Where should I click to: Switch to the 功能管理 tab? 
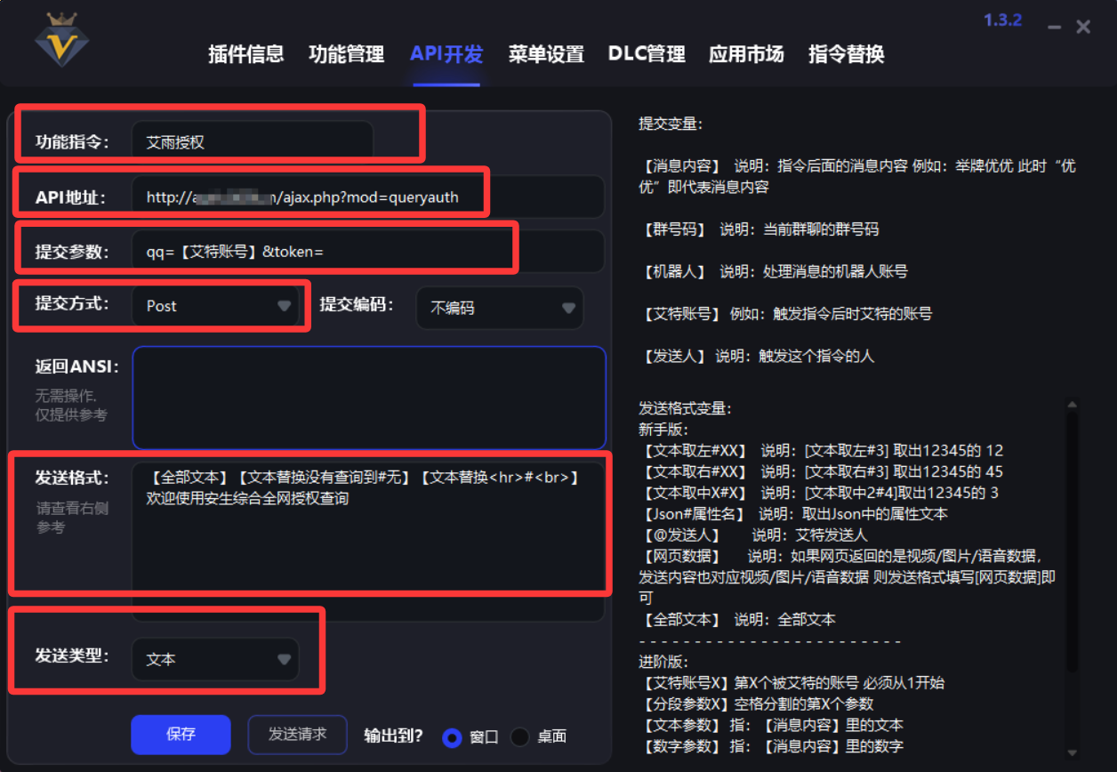coord(346,54)
